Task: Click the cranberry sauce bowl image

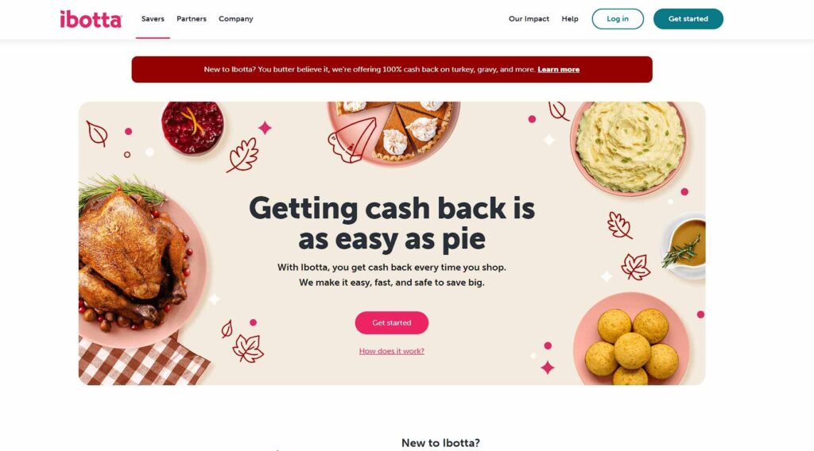Action: tap(192, 127)
